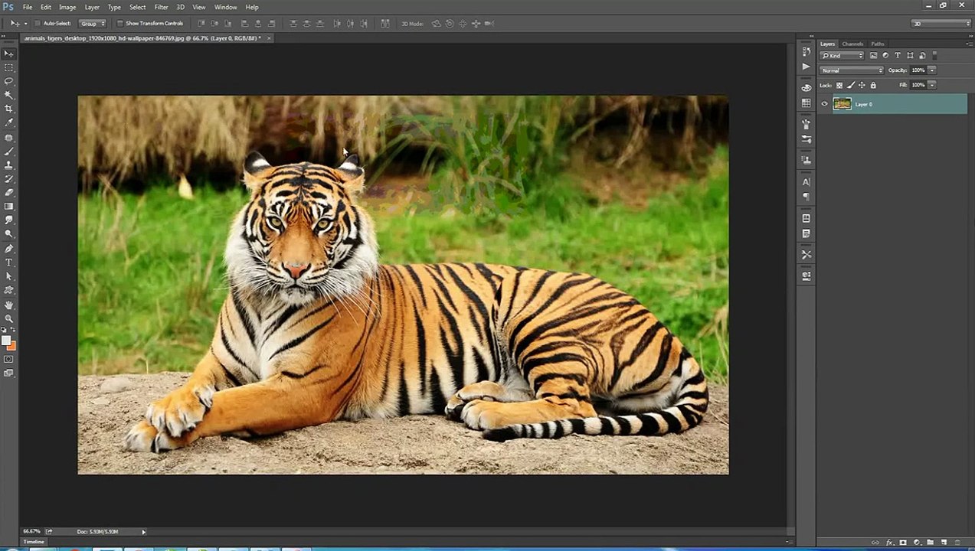Image resolution: width=975 pixels, height=551 pixels.
Task: Enable the Auto-Select checkbox
Action: pos(38,24)
